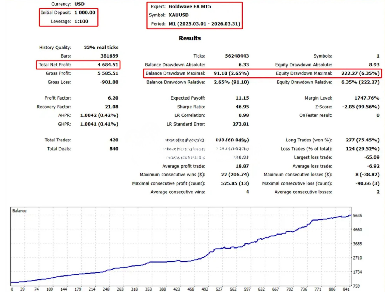This screenshot has width=389, height=301.
Task: Select the Sharpe Ratio value 46.95
Action: 242,107
